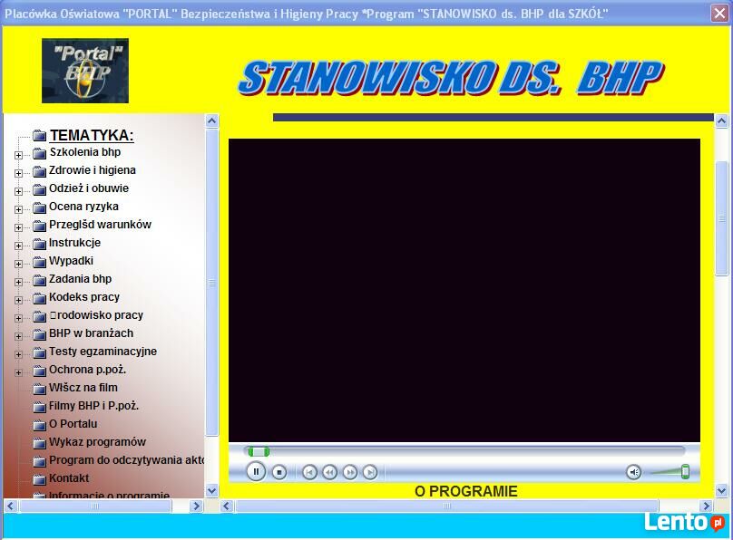Click the rewind button
The image size is (733, 540).
coord(329,472)
